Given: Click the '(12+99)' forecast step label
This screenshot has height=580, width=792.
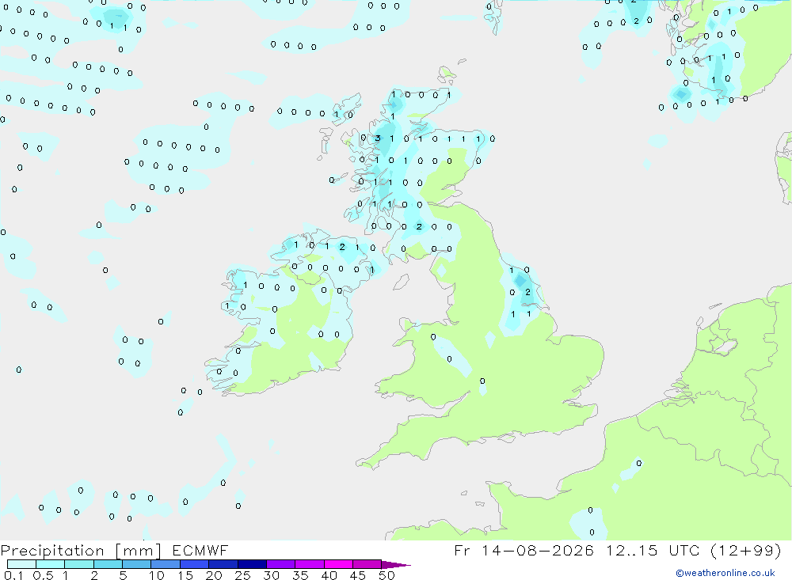Looking at the screenshot, I should click(745, 550).
